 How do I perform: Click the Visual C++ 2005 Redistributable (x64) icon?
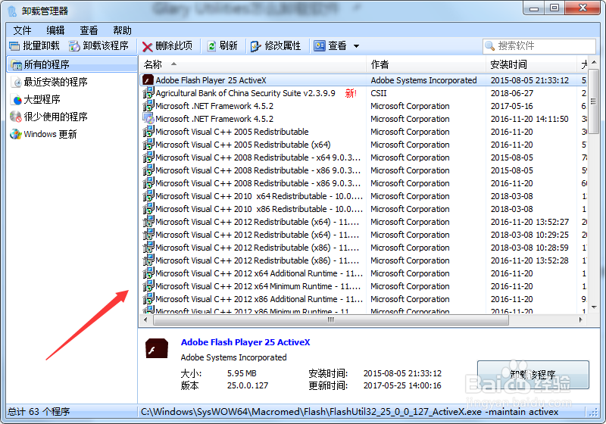(148, 145)
